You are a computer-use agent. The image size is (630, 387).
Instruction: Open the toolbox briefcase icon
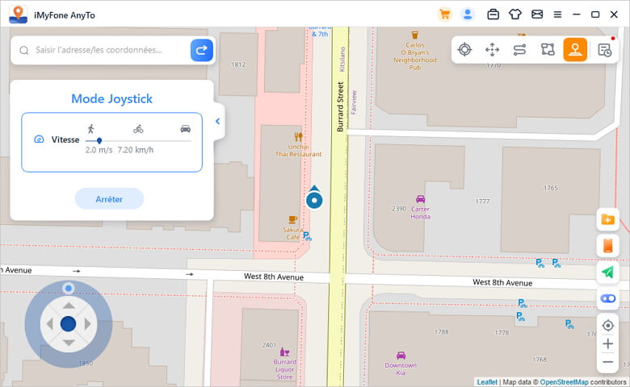click(x=493, y=15)
